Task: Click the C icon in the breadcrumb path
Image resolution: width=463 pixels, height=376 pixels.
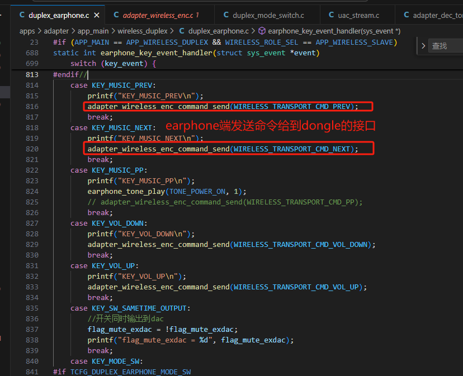Action: [182, 31]
